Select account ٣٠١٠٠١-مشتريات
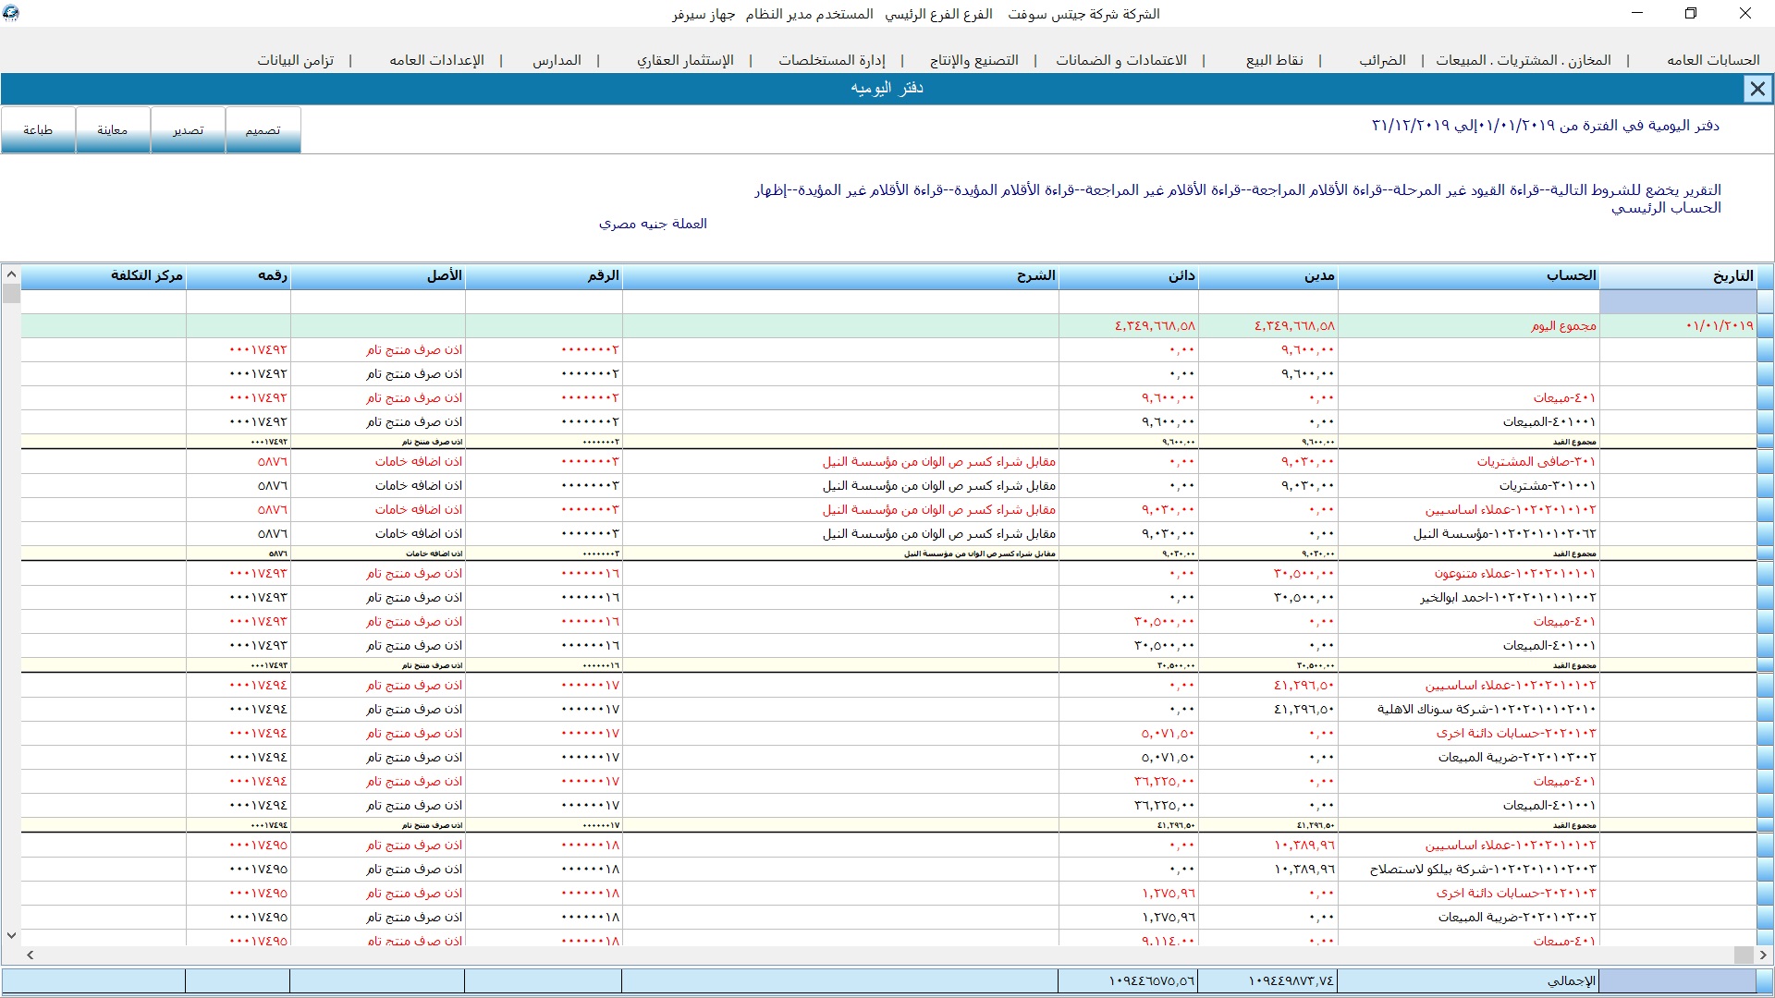Image resolution: width=1775 pixels, height=998 pixels. pyautogui.click(x=1548, y=485)
